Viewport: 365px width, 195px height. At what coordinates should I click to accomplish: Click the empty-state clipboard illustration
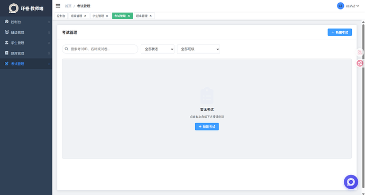coord(207,96)
